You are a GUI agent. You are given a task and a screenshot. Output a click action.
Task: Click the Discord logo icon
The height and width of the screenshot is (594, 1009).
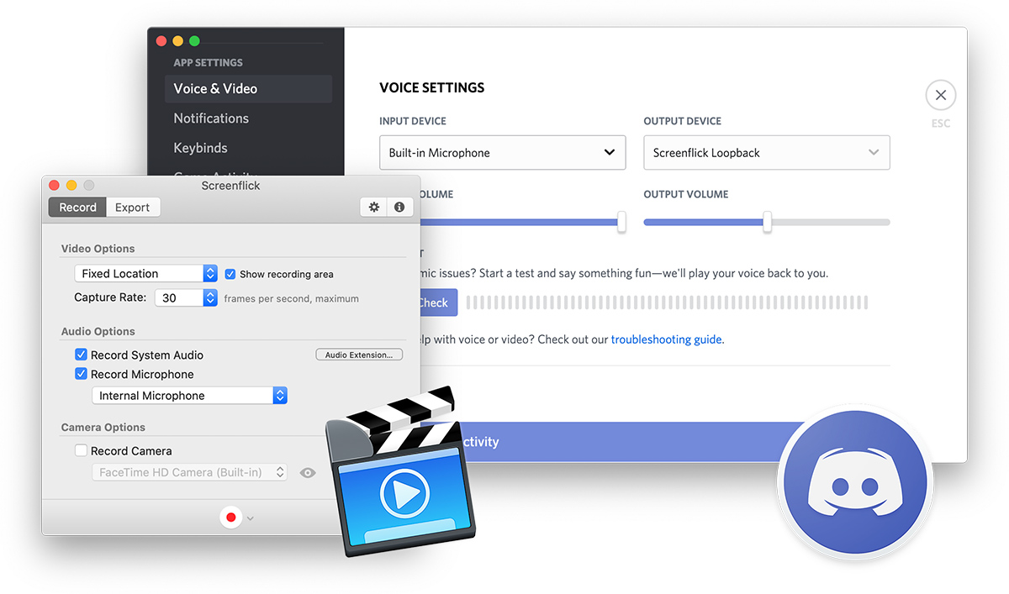(854, 484)
